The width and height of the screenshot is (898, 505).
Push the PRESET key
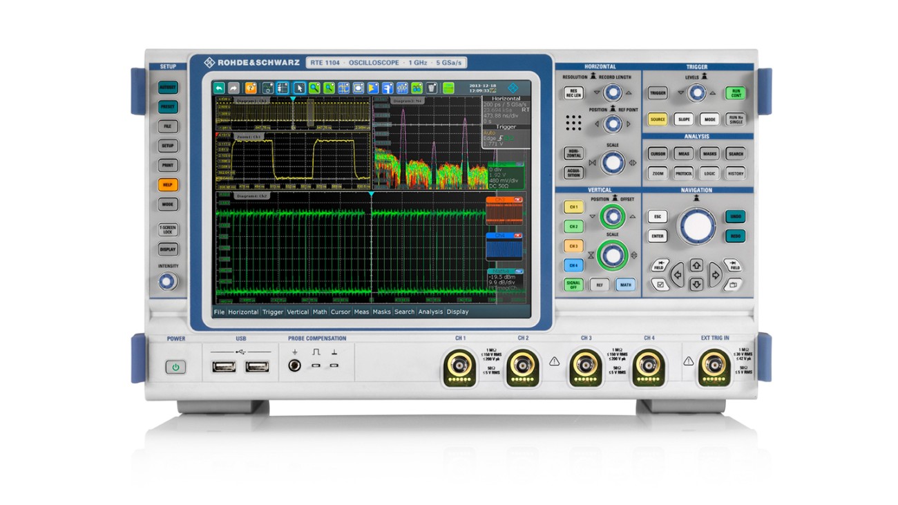[x=167, y=107]
